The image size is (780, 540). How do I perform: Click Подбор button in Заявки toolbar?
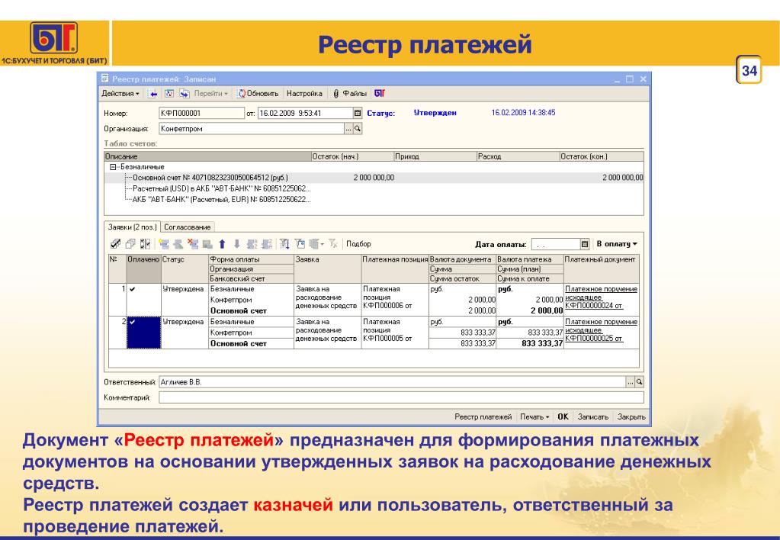click(358, 244)
